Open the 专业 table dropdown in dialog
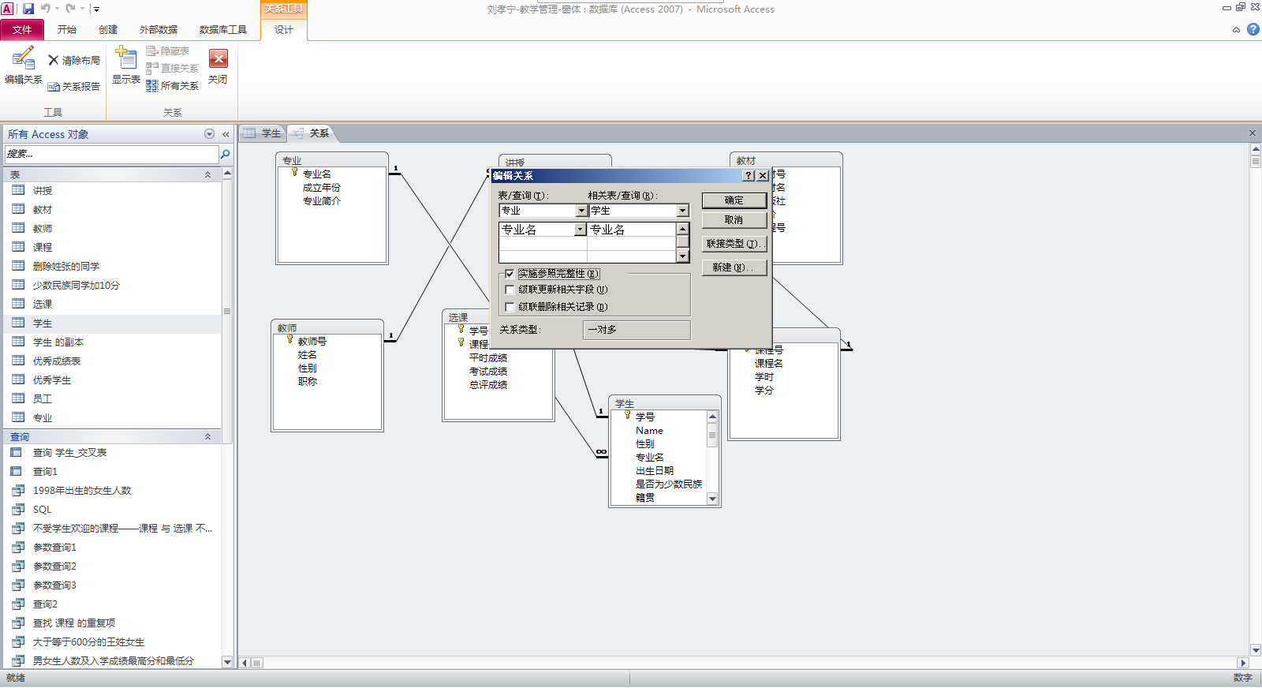 [581, 211]
